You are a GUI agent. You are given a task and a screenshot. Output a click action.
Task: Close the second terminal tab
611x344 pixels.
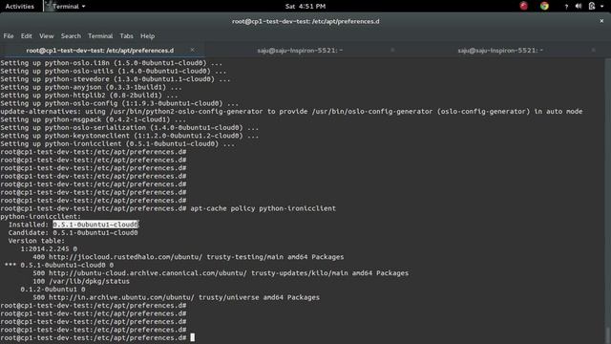click(x=392, y=50)
